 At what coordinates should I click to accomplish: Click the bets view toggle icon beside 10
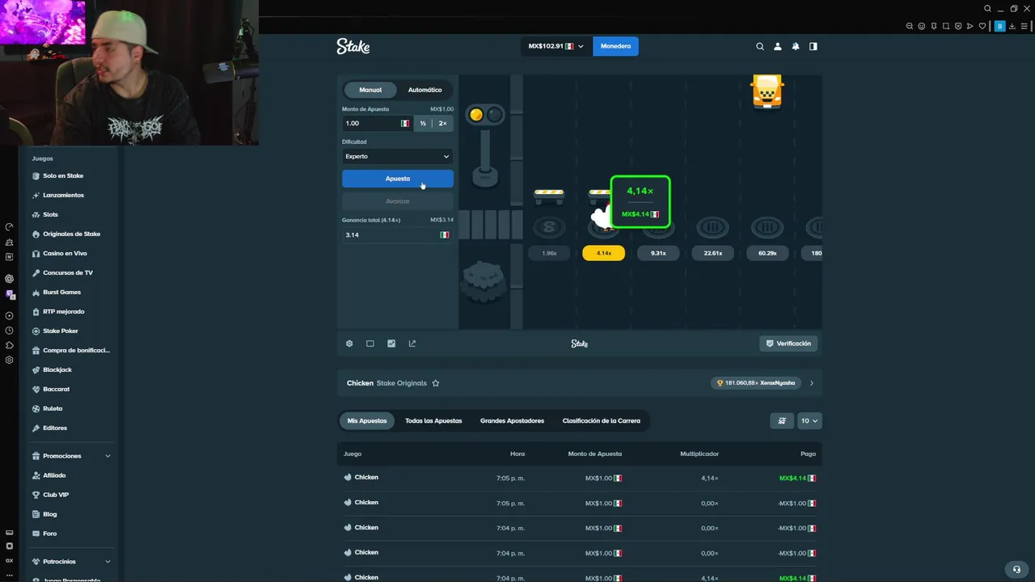pos(782,421)
